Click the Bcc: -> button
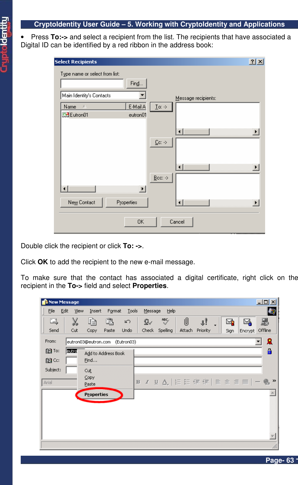298x485 pixels. [x=161, y=178]
